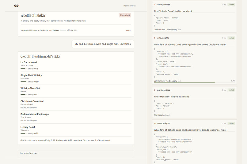
Task: Open the call 3 link on Talisker card
Action: pyautogui.click(x=128, y=30)
